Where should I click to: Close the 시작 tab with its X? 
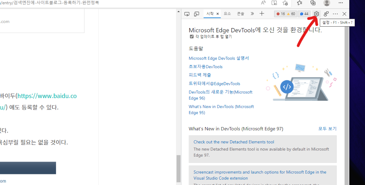click(218, 14)
